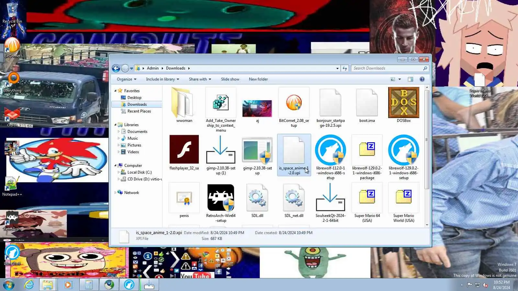Select the Super Mario 64 (USA) archive
The height and width of the screenshot is (291, 518).
[367, 203]
